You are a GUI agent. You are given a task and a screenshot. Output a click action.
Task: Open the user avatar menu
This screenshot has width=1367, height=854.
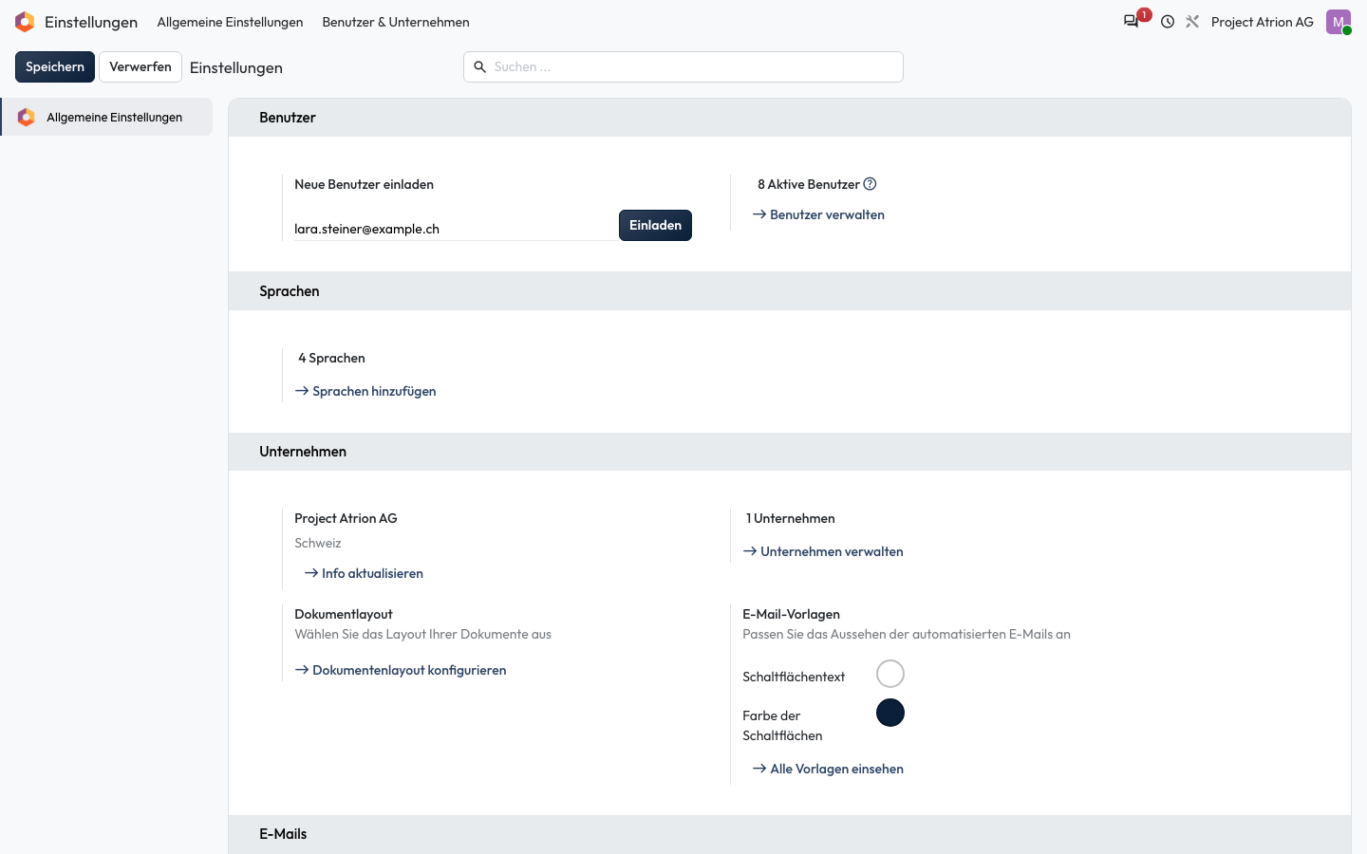click(1339, 22)
